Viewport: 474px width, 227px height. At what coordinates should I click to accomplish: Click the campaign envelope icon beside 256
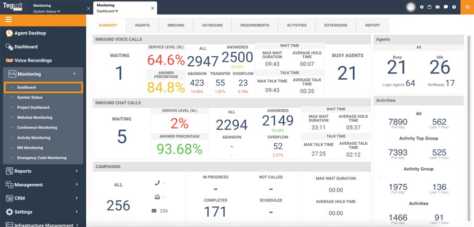pos(154,211)
